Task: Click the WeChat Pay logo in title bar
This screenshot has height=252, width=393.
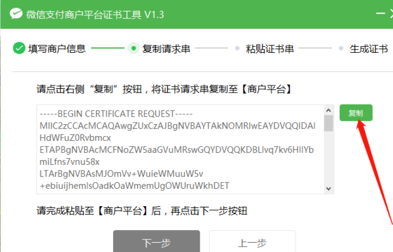Action: click(16, 14)
